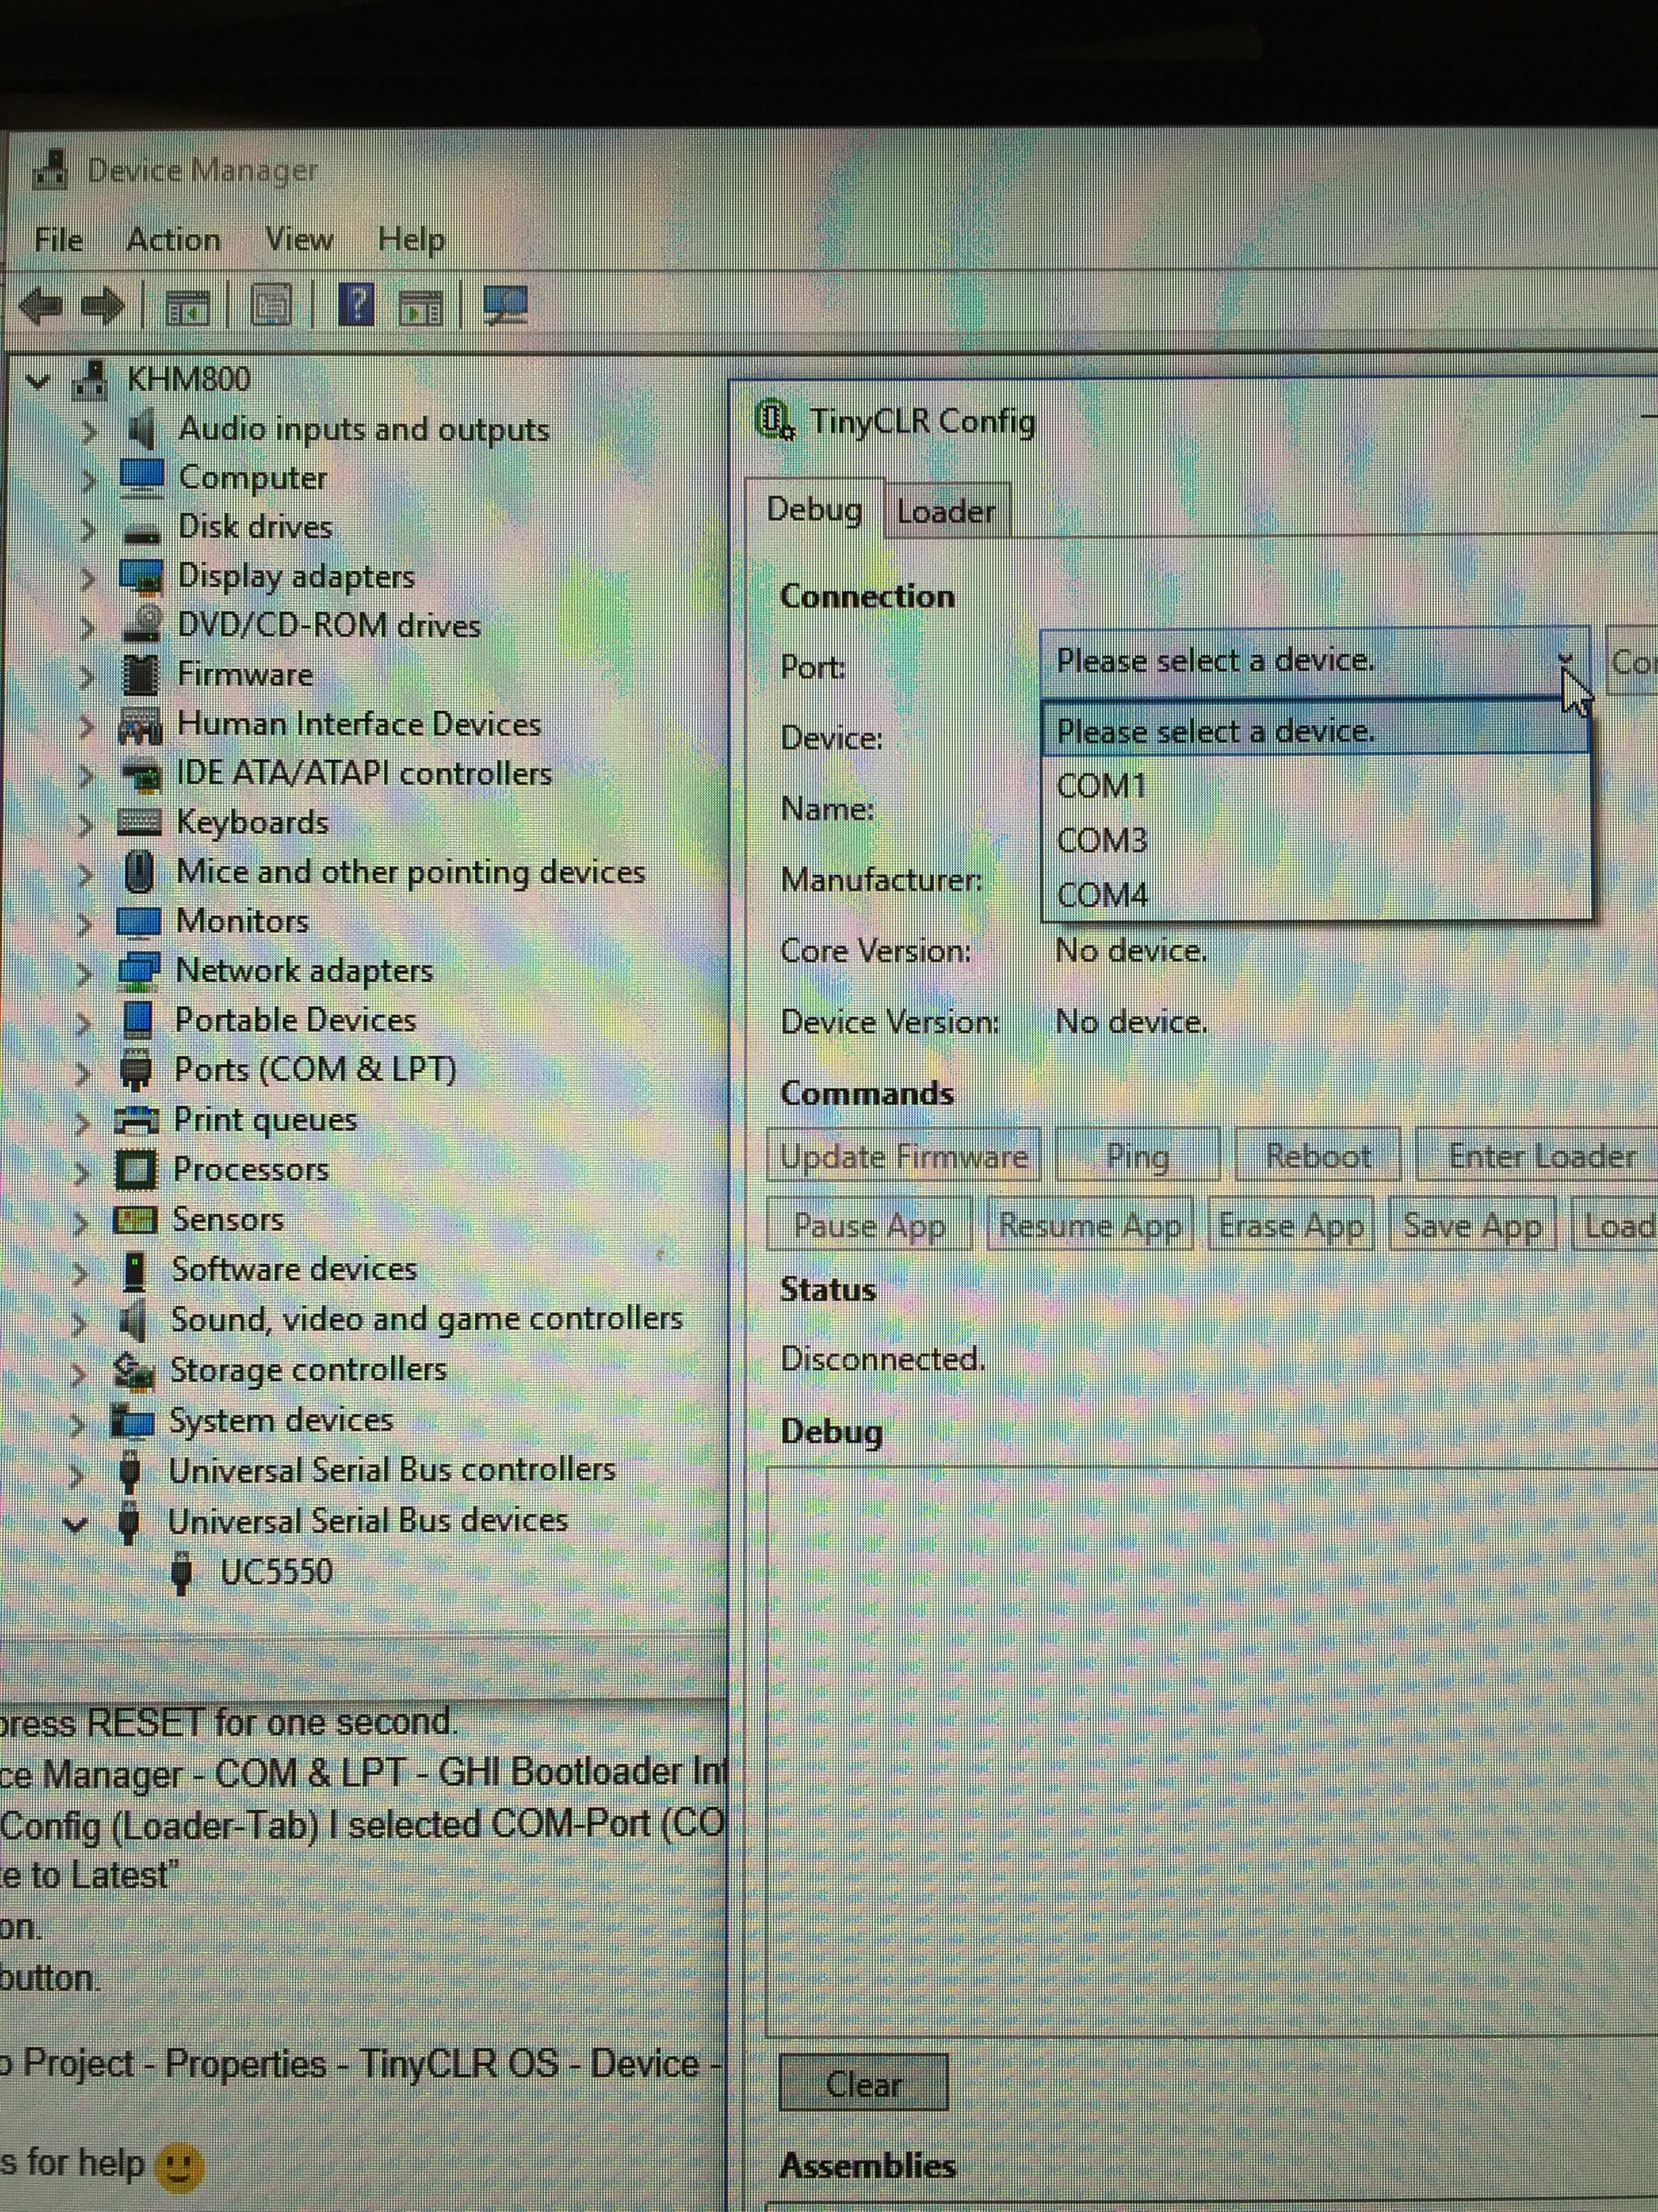Click the Ping button

pos(1137,1156)
